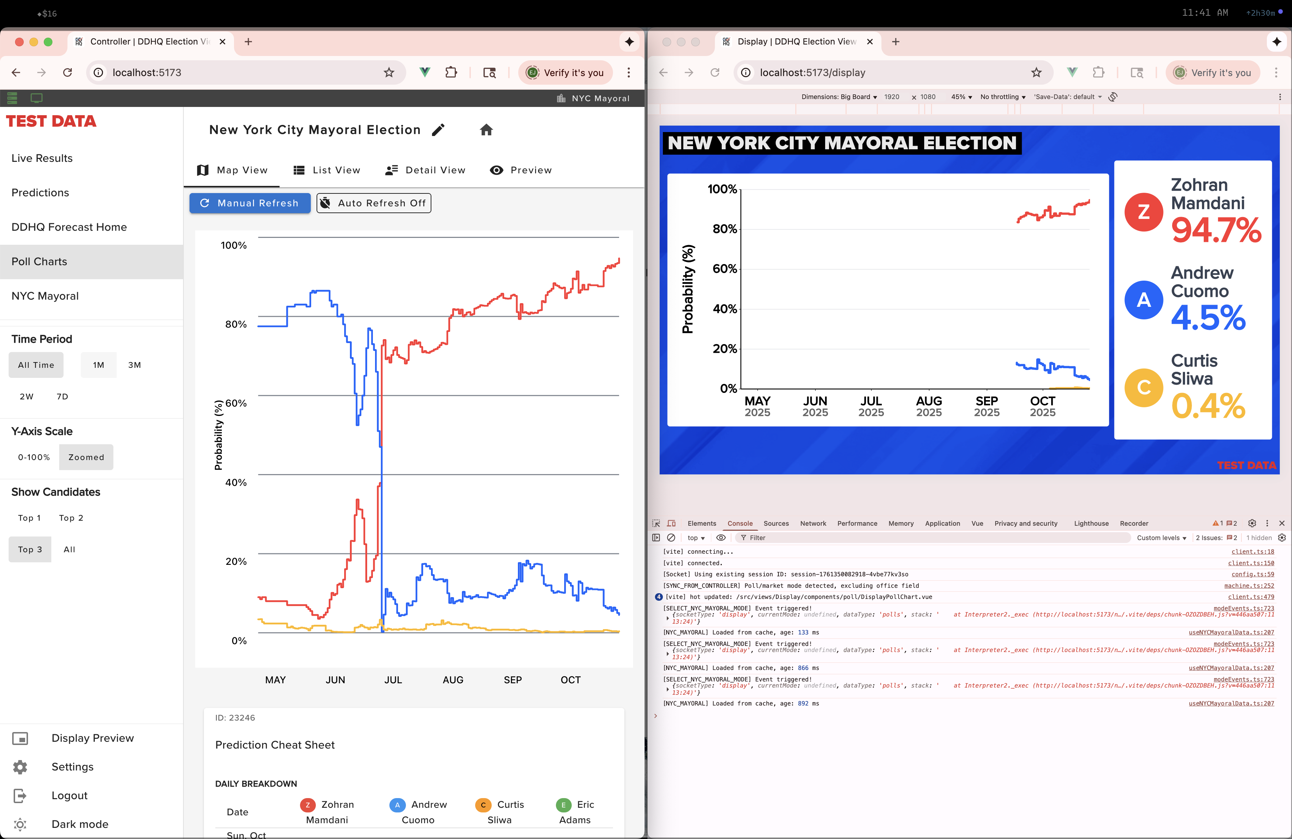Image resolution: width=1292 pixels, height=839 pixels.
Task: Toggle Auto Refresh Off button
Action: coord(374,203)
